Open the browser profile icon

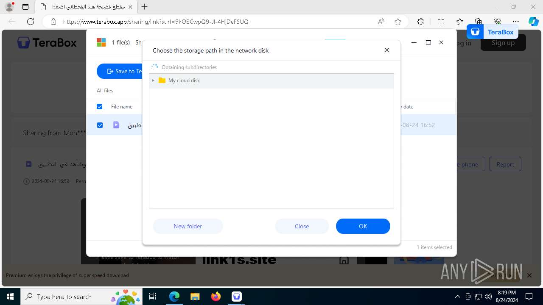[x=9, y=7]
